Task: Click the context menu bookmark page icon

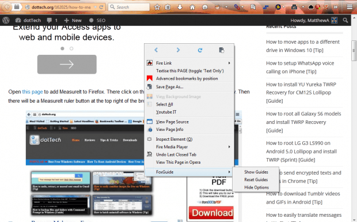Action: point(222,50)
